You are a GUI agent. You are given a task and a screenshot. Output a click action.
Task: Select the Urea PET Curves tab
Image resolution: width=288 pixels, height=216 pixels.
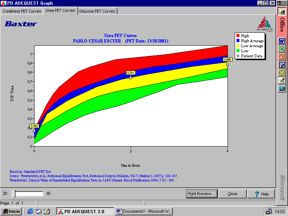pyautogui.click(x=60, y=11)
